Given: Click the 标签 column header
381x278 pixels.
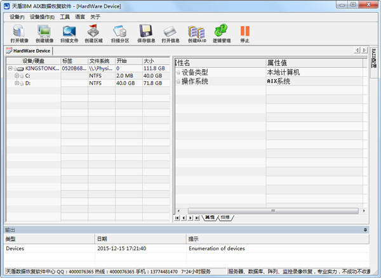Looking at the screenshot, I should (74, 61).
